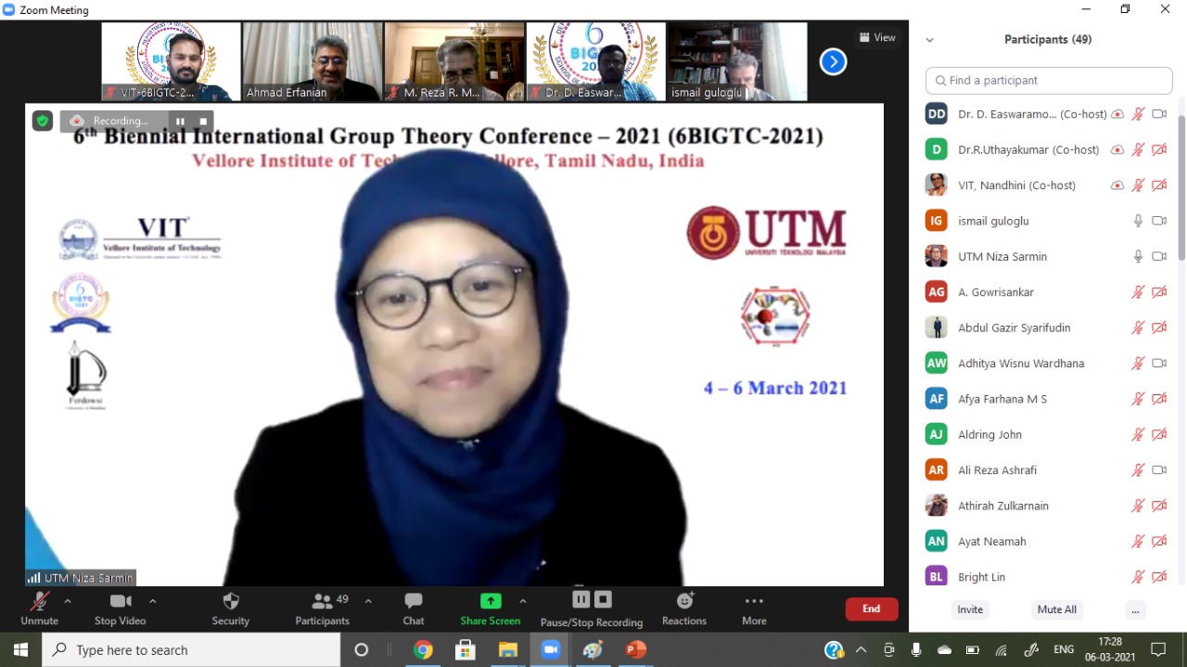Click the Security shield icon
This screenshot has width=1187, height=667.
tap(231, 601)
